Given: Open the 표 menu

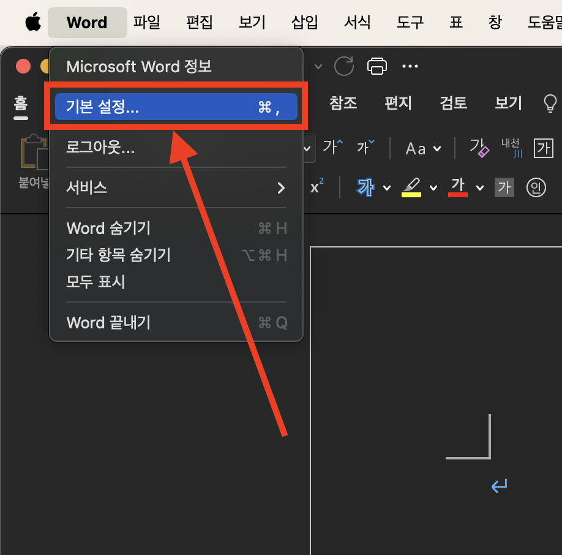Looking at the screenshot, I should coord(456,22).
